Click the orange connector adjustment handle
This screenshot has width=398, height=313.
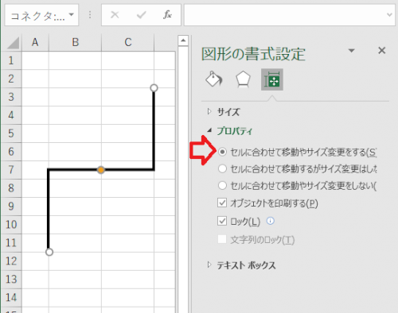[101, 170]
